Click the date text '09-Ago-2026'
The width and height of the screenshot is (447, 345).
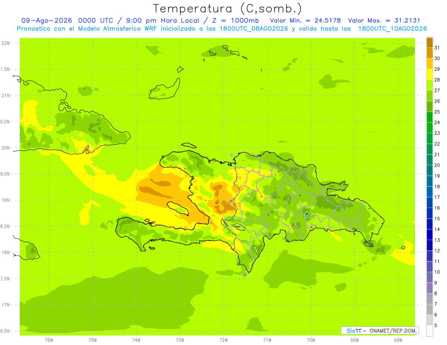pos(47,20)
